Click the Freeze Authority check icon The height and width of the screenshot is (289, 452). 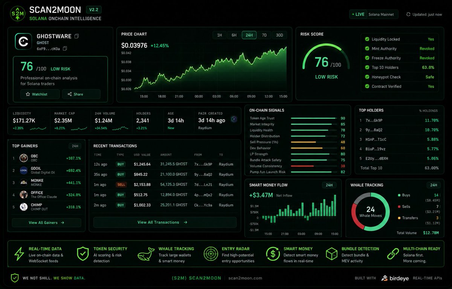click(x=367, y=58)
